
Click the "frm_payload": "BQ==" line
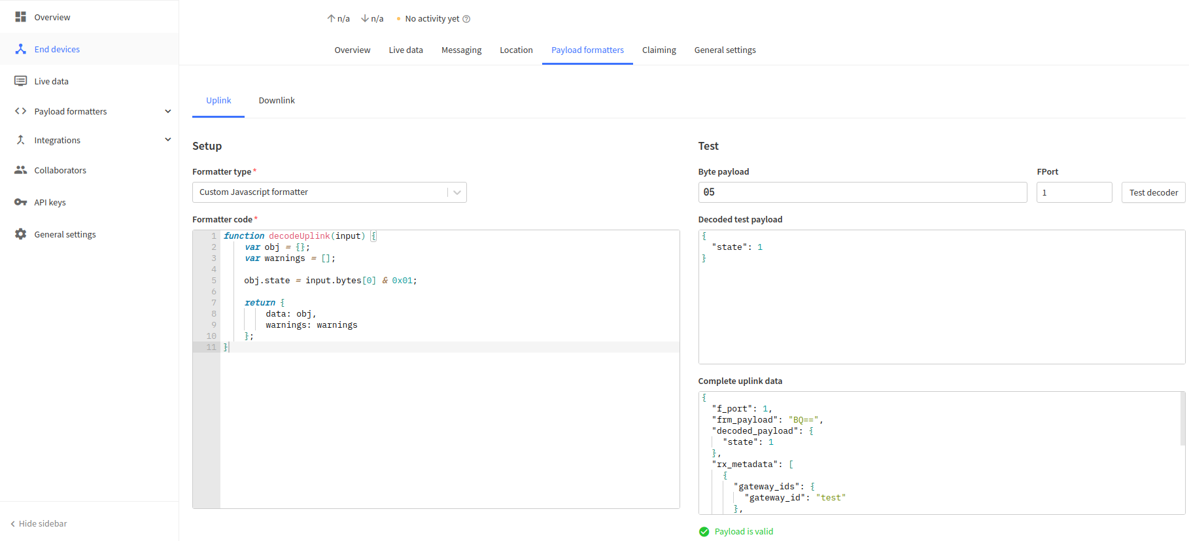pos(767,420)
